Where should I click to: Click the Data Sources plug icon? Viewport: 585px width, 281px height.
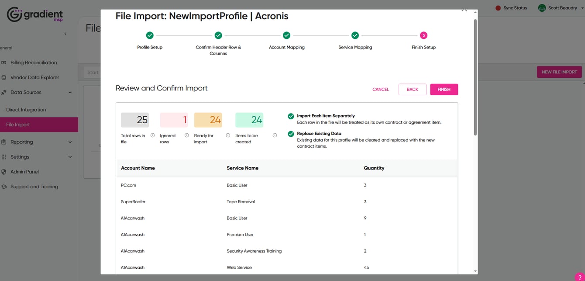4,92
